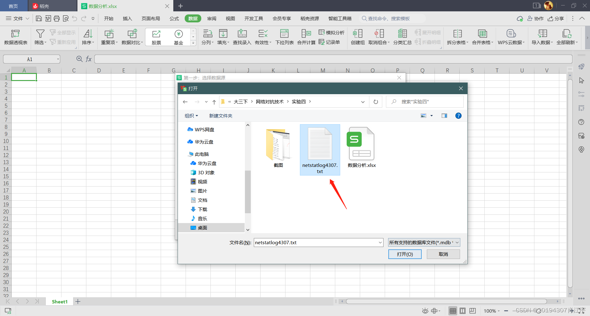Click the 导入数据 import data icon
The height and width of the screenshot is (316, 590).
(x=542, y=34)
